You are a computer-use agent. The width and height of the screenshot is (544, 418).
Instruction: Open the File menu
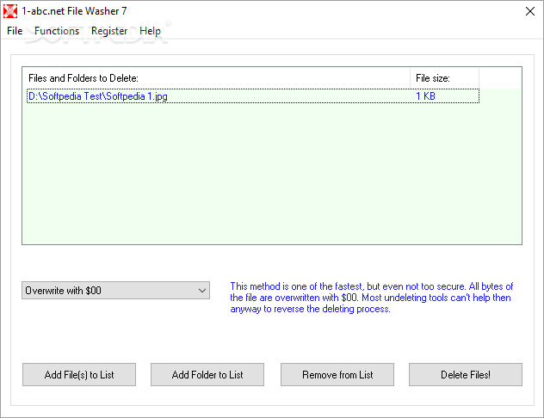point(15,31)
